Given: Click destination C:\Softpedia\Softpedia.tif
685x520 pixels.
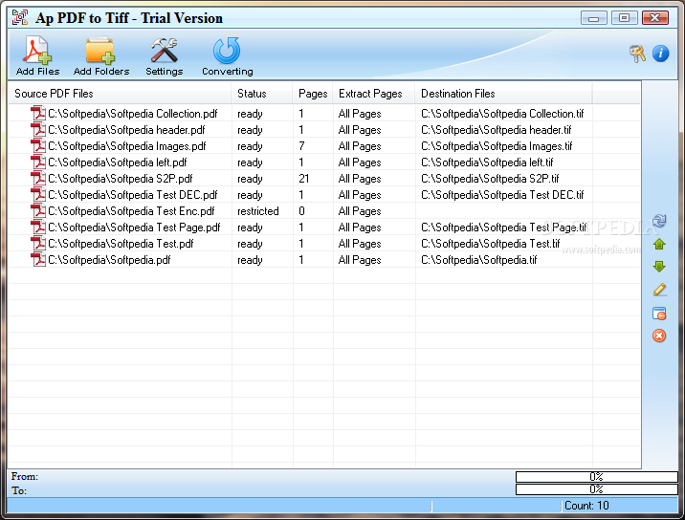Looking at the screenshot, I should point(478,259).
